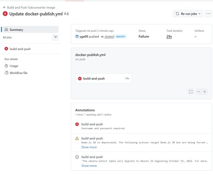Click the red failure icon beside sidebar build-and-push
Screen dimensions: 213x175
[6, 49]
